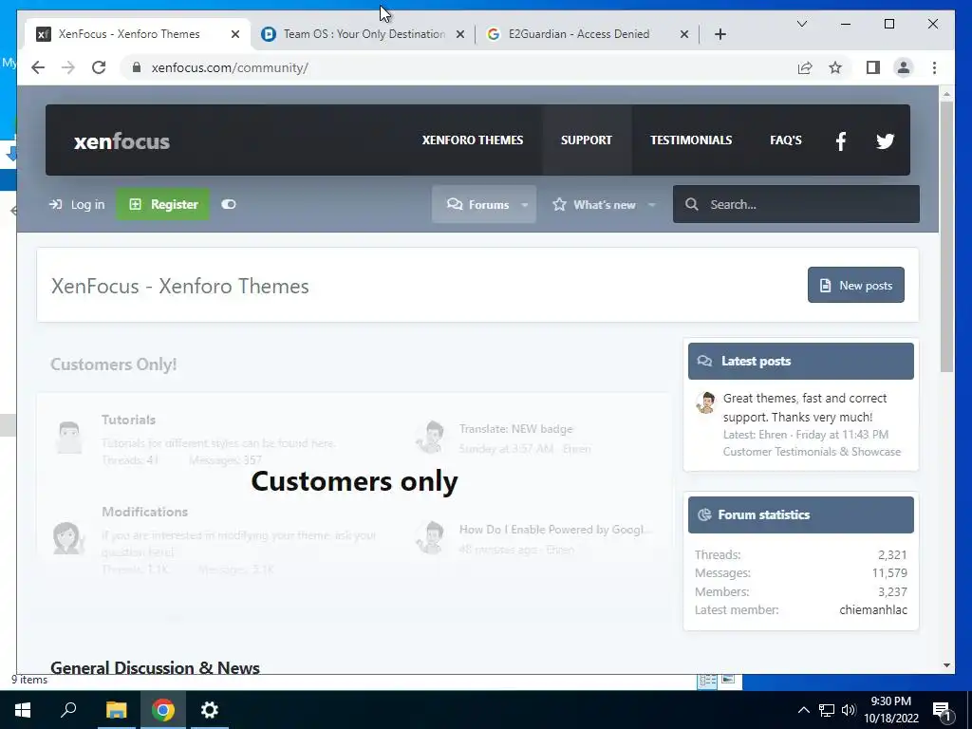This screenshot has width=972, height=729.
Task: Expand the What's new dropdown arrow
Action: click(651, 205)
